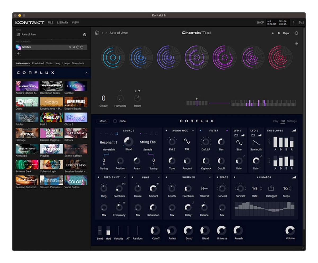Click the cube library icon beside Axis of Awe
Image resolution: width=318 pixels, height=263 pixels.
pos(97,33)
